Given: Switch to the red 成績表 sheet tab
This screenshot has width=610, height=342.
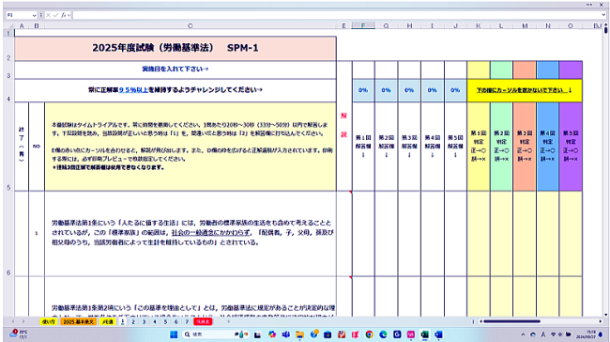Looking at the screenshot, I should pyautogui.click(x=203, y=321).
